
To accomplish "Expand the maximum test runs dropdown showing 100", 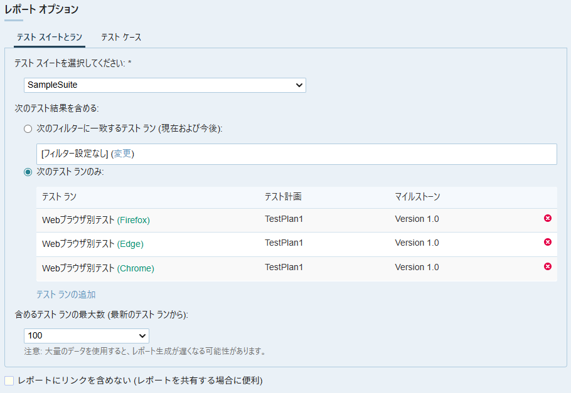I will coord(87,336).
